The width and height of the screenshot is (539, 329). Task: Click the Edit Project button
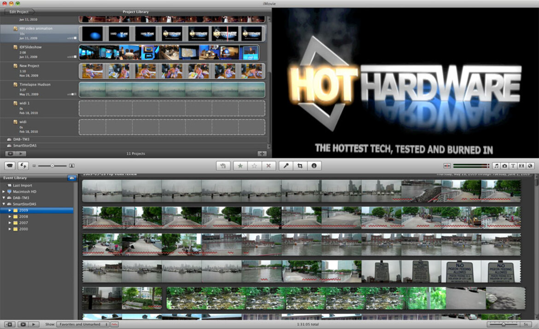point(19,12)
